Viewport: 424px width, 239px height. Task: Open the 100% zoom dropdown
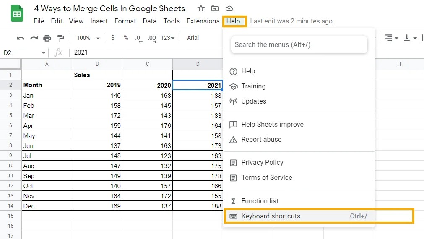88,38
